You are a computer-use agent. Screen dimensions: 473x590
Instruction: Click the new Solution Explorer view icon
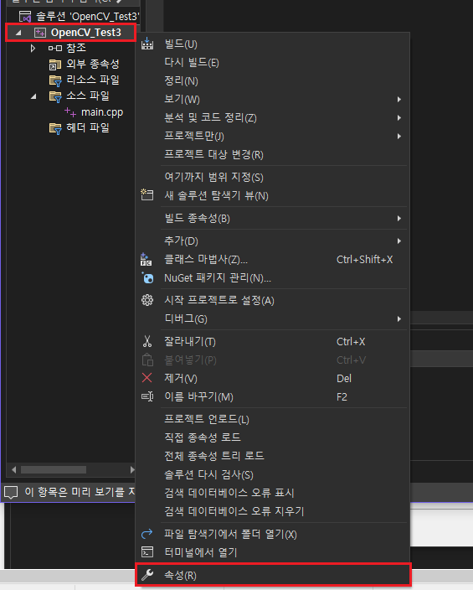point(147,195)
